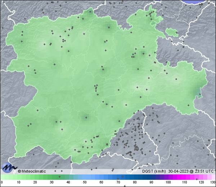The height and width of the screenshot is (187, 216).
Task: Click the DGST (km/h) label
Action: 154,171
